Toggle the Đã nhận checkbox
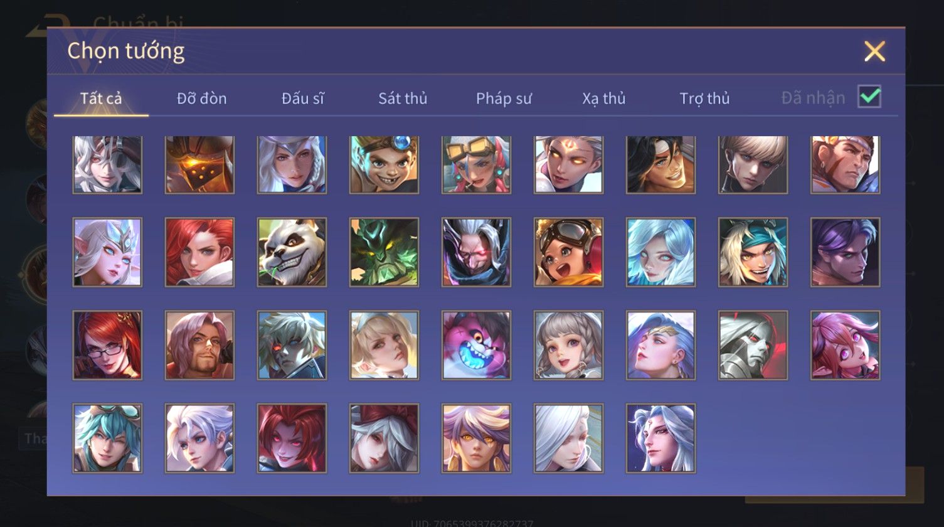The width and height of the screenshot is (944, 527). click(869, 97)
